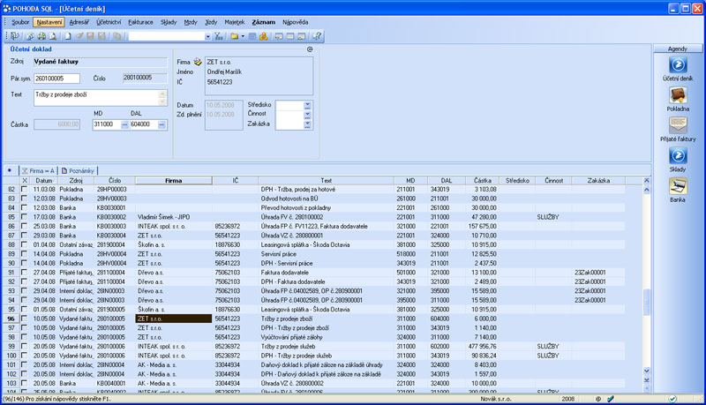Click the first toolbar icon with flag
The height and width of the screenshot is (405, 706).
[x=14, y=36]
